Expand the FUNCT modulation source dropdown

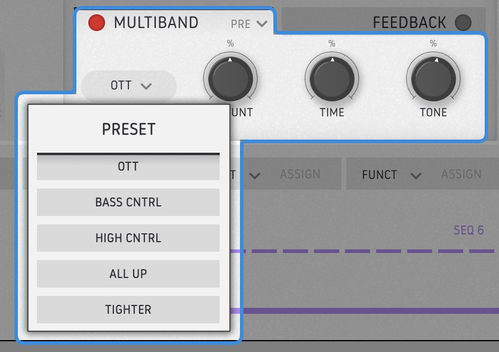391,174
